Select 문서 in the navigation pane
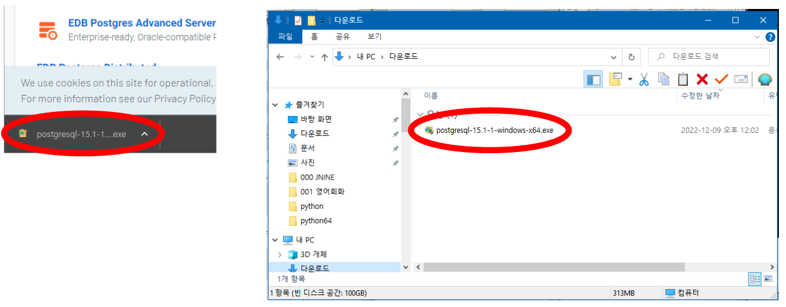 click(x=308, y=148)
